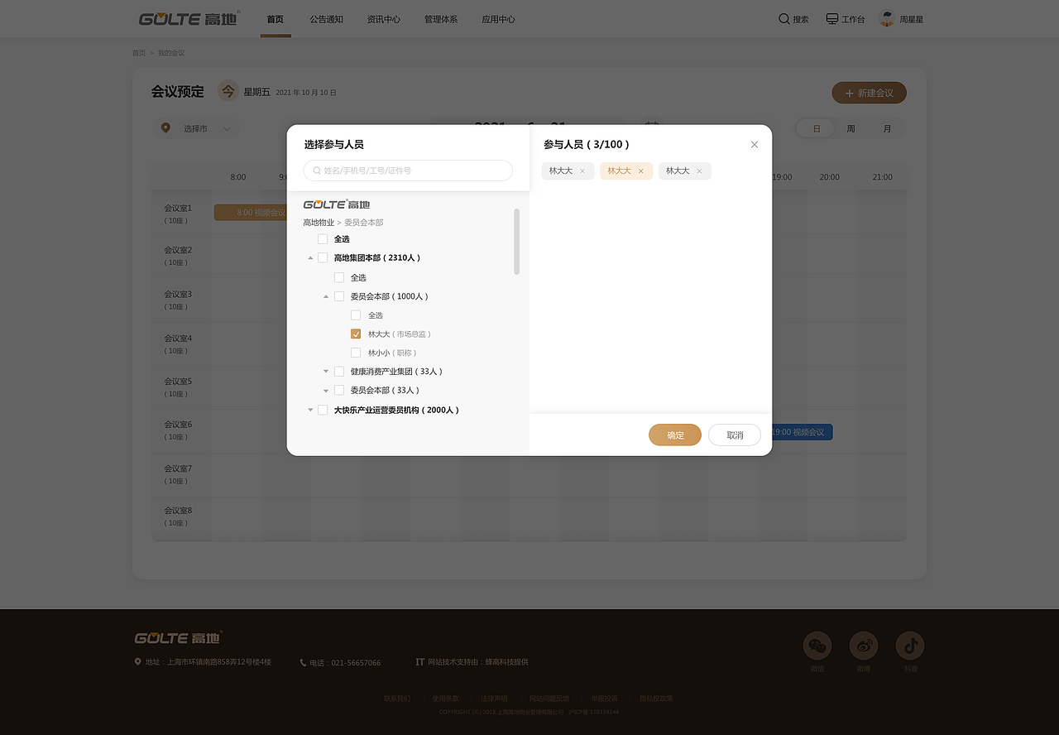This screenshot has height=735, width=1059.
Task: Open 网站问题反馈 footer link
Action: click(549, 699)
